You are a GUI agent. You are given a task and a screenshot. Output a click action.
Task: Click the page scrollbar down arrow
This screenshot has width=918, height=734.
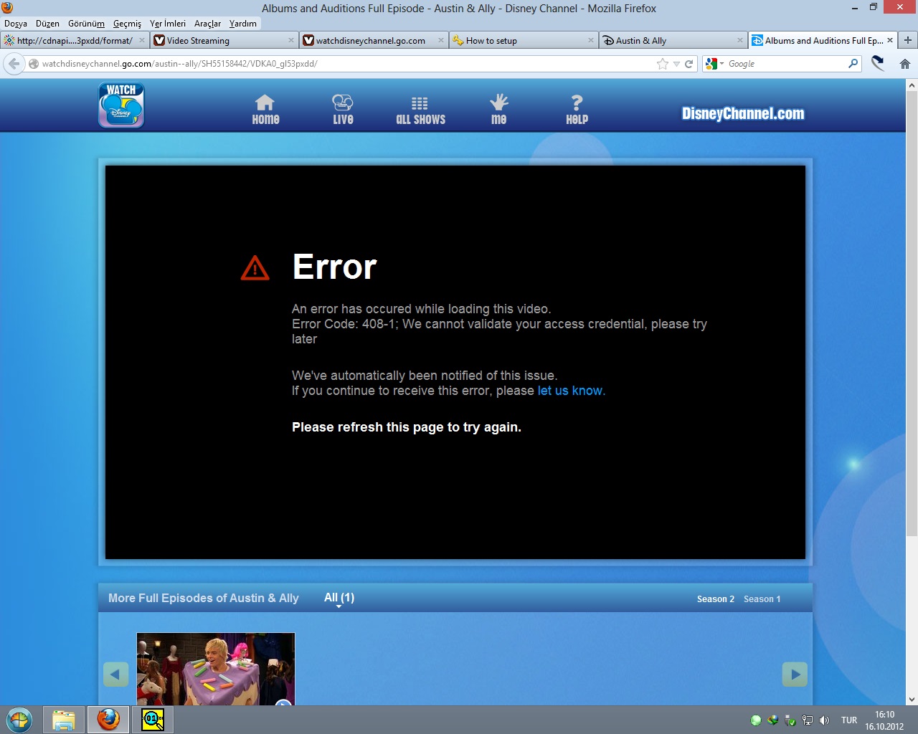pos(912,699)
